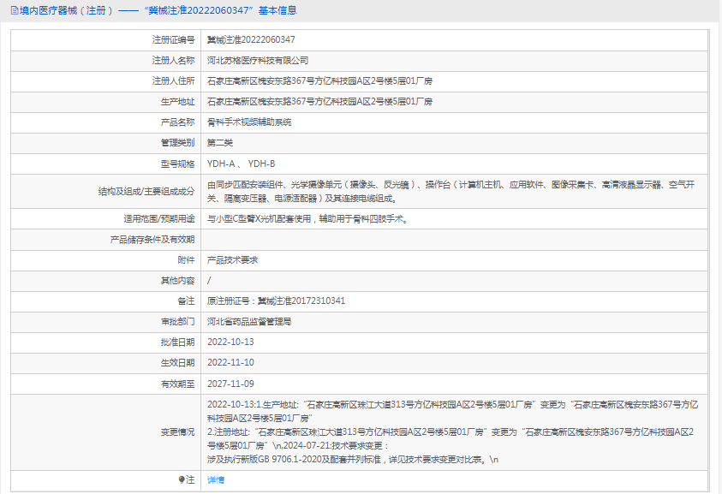Click the 结构及组成/主要组成成分 label
722x494 pixels.
(146, 192)
